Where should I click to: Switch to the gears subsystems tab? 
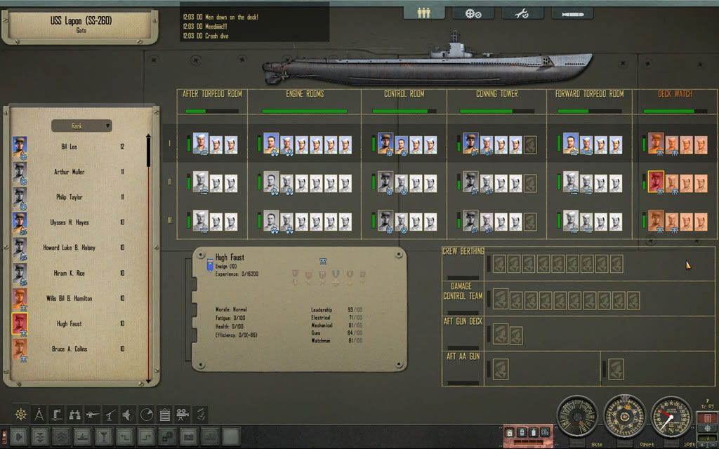coord(473,13)
